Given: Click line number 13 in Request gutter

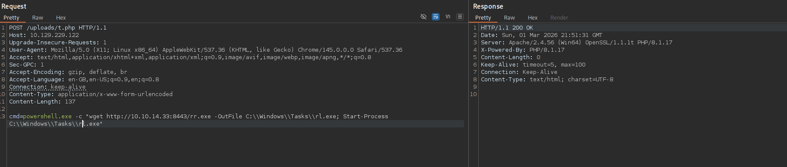Looking at the screenshot, I should [3, 116].
